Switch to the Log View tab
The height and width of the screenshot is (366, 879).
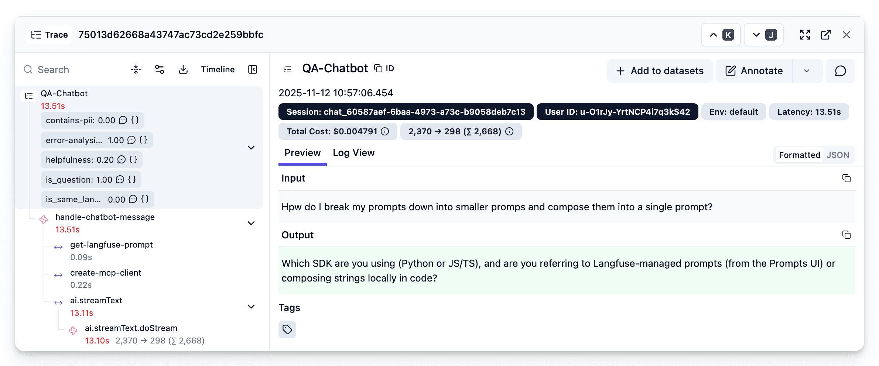click(x=353, y=152)
